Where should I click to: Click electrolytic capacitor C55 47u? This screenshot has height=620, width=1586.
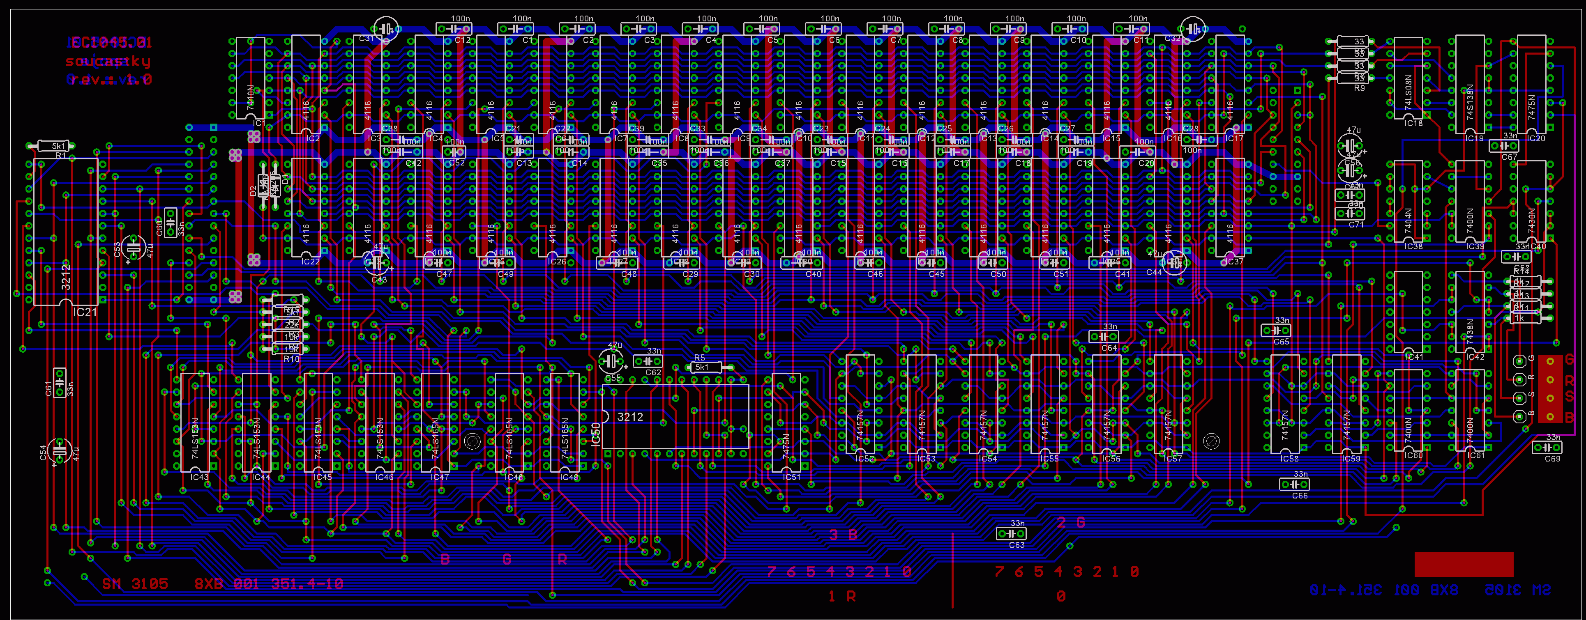pos(612,361)
